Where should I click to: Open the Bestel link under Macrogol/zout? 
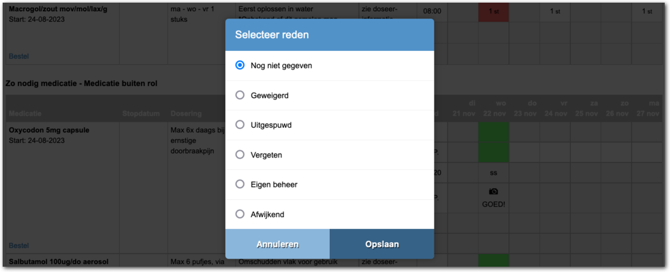click(19, 56)
